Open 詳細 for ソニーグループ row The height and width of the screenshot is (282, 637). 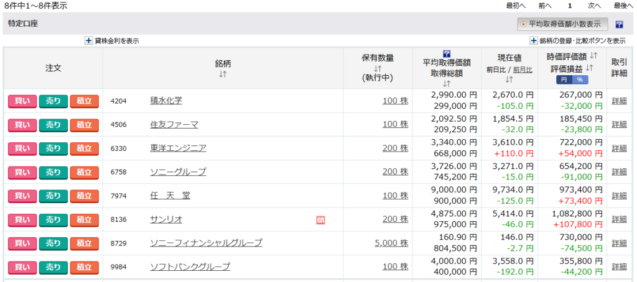[x=620, y=172]
